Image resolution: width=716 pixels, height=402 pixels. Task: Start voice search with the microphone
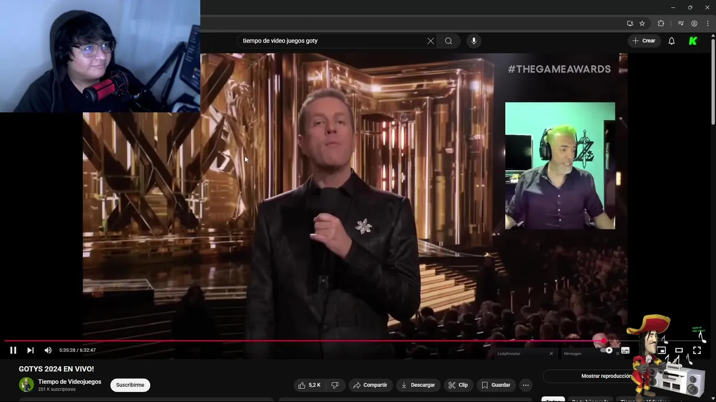click(x=474, y=41)
